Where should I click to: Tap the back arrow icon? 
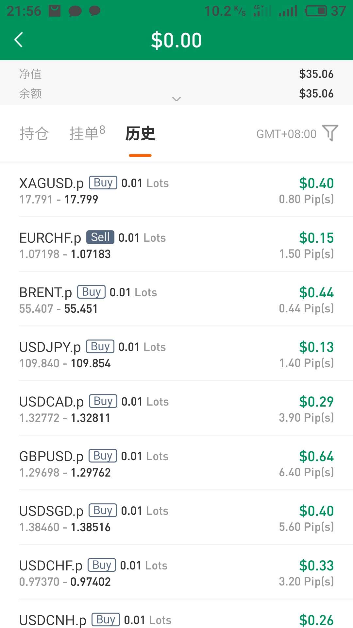click(x=19, y=40)
